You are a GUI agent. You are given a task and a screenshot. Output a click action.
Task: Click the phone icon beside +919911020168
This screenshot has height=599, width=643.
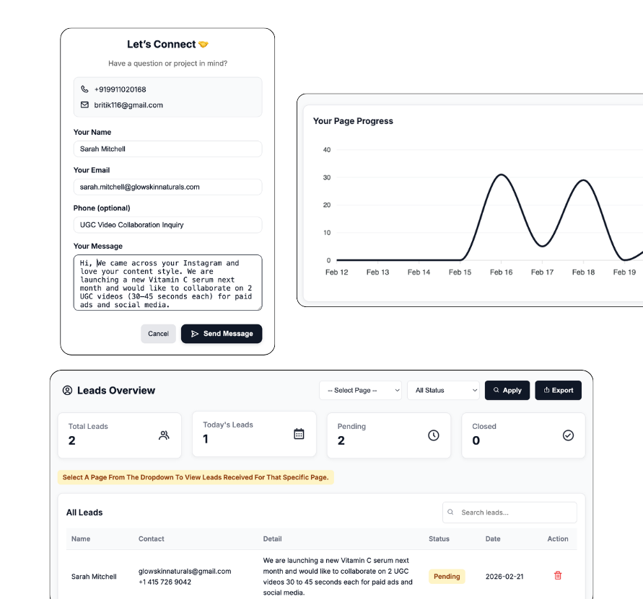84,89
